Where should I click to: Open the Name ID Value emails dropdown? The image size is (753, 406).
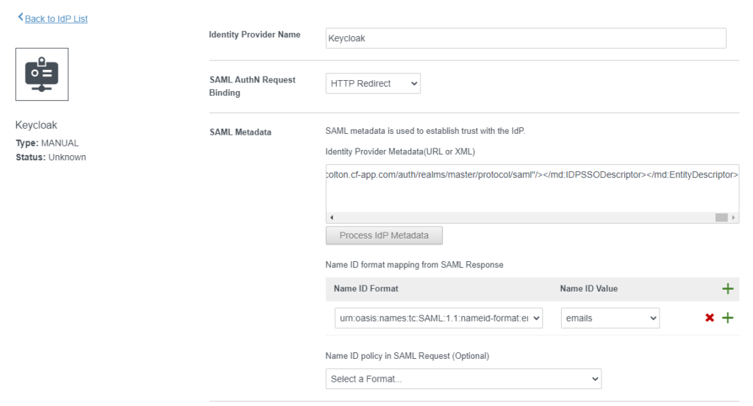tap(610, 318)
